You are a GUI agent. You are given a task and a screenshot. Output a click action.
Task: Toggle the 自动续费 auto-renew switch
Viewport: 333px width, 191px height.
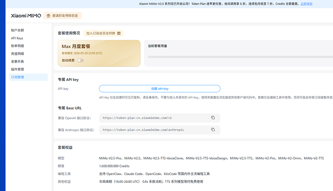coord(81,60)
